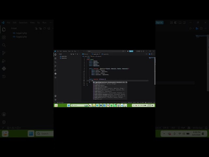209x157 pixels.
Task: Select preg_last_error_msg suggestion
Action: coord(110,87)
